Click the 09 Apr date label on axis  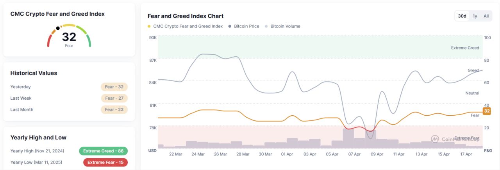coord(377,154)
